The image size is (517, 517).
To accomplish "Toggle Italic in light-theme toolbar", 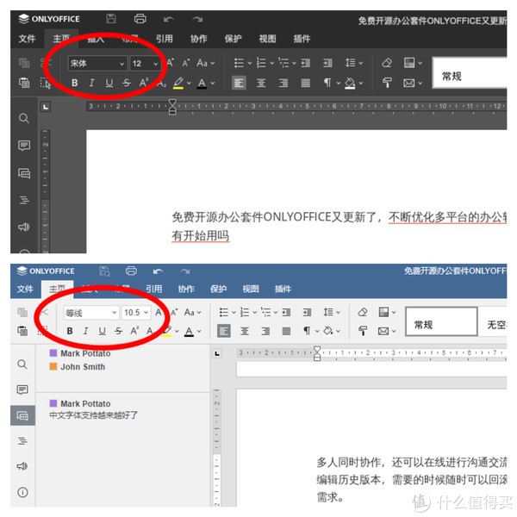I will click(85, 331).
